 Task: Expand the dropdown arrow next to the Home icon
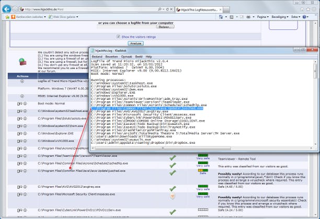(x=226, y=17)
